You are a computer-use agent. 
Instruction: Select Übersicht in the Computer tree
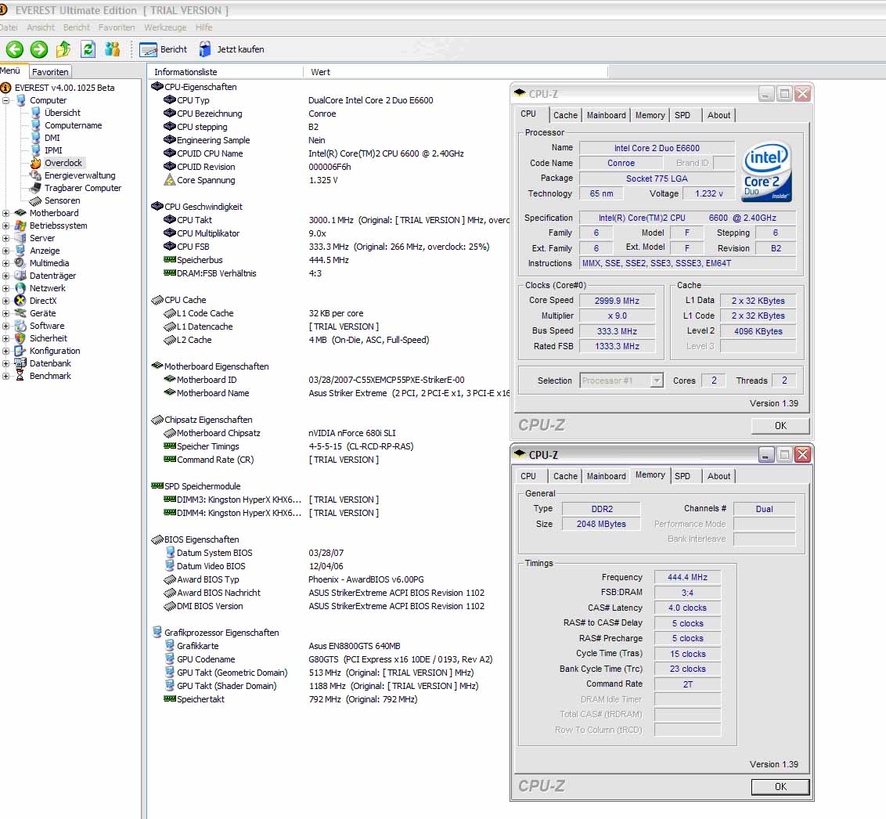[x=62, y=113]
